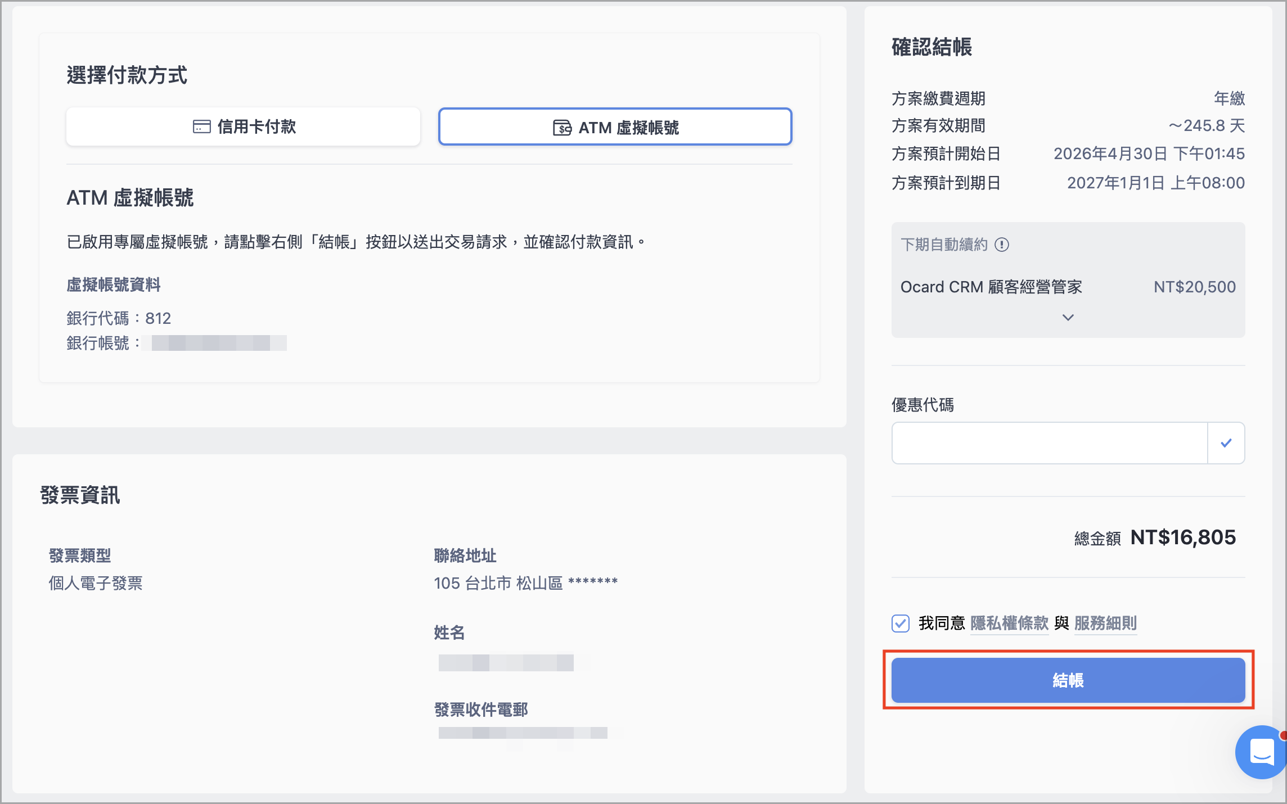Click the 銀行代碼：812 text
This screenshot has width=1287, height=804.
[x=119, y=318]
